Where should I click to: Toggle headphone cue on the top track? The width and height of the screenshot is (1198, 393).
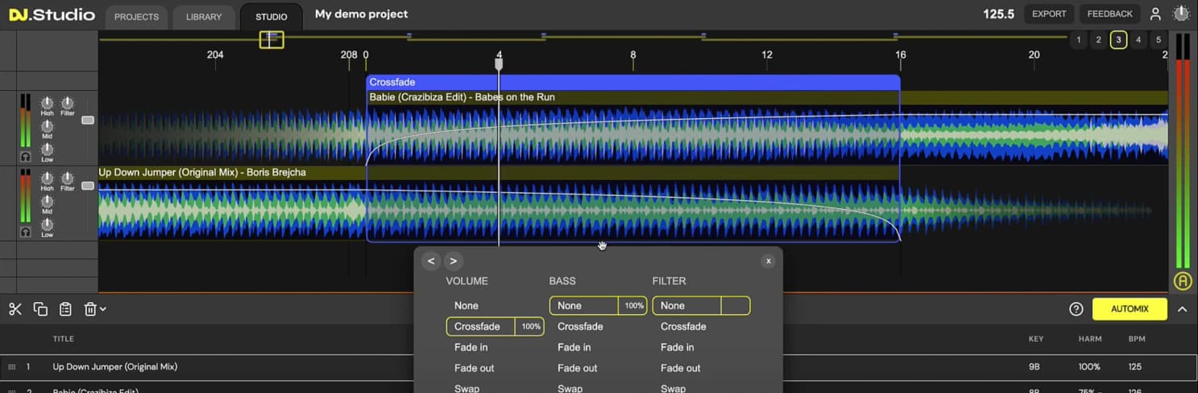(x=26, y=157)
